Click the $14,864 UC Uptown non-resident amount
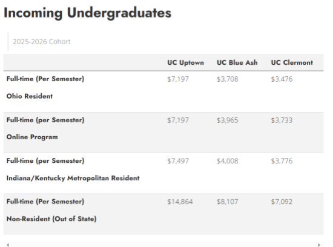 [180, 202]
